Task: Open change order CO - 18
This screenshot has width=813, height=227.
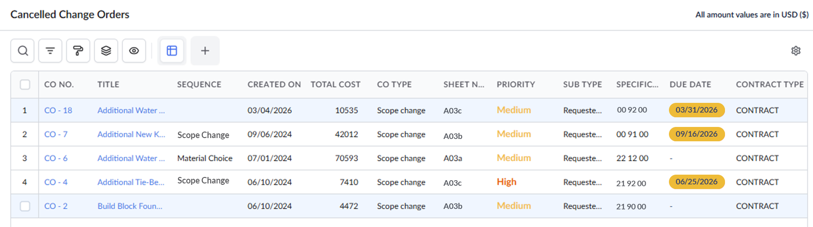Action: 58,110
